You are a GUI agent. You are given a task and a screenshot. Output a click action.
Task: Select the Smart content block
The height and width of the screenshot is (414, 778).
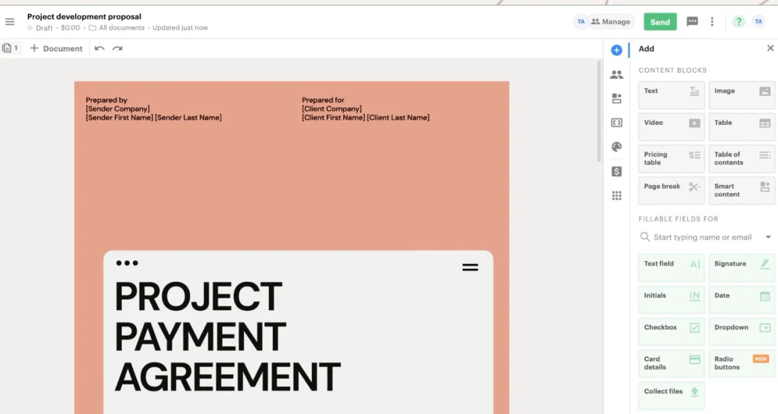pyautogui.click(x=742, y=190)
